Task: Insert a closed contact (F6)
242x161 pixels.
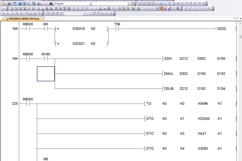Action: [x=21, y=9]
